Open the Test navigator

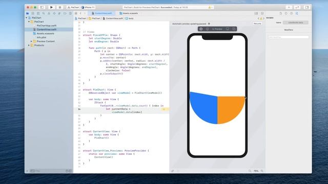click(54, 13)
